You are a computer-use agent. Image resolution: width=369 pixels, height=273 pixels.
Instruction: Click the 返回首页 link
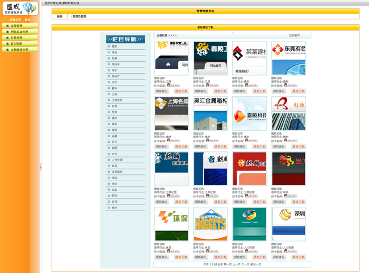(x=295, y=35)
